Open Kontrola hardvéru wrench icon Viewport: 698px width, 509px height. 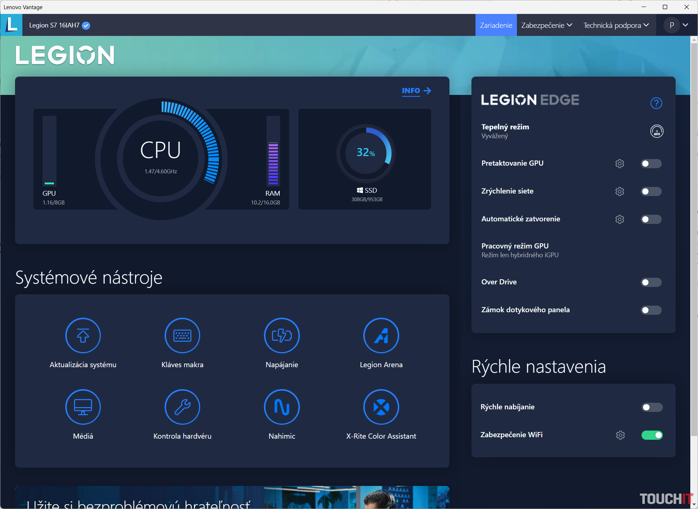(x=182, y=407)
